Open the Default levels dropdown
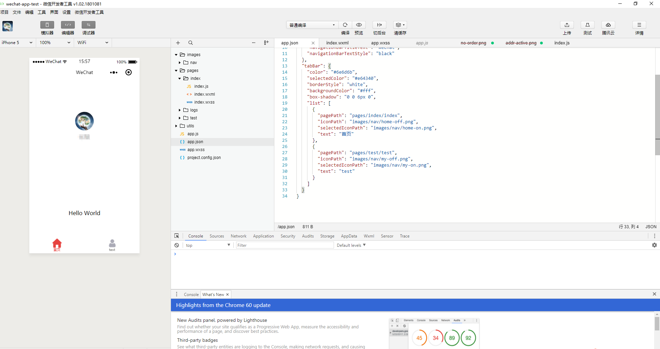 click(351, 245)
